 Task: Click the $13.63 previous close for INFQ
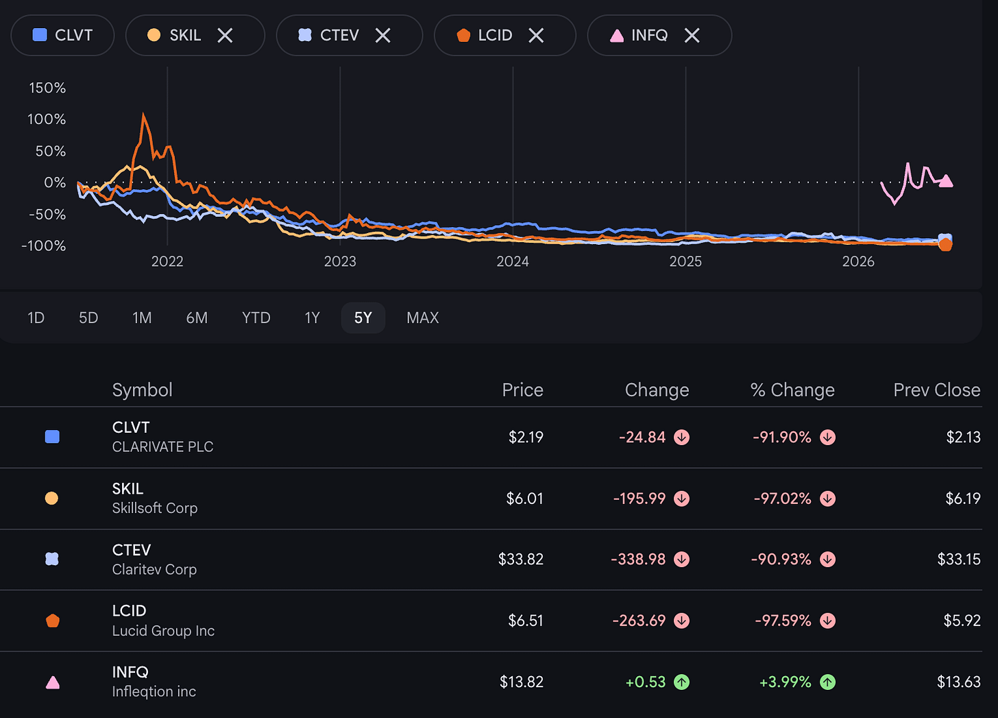959,682
